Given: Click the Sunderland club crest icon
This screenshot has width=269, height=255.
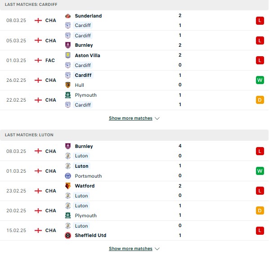Looking at the screenshot, I should 68,16.
